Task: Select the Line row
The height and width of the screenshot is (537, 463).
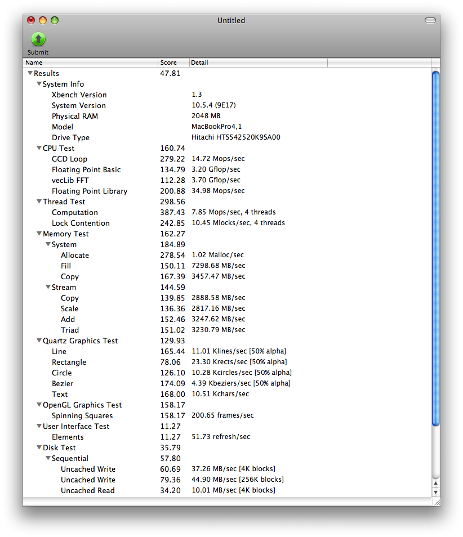Action: 227,351
